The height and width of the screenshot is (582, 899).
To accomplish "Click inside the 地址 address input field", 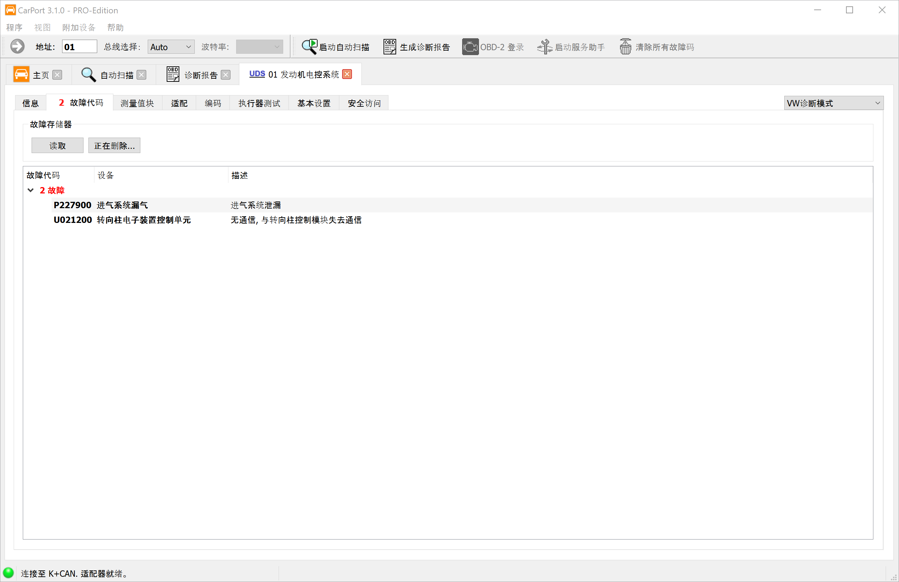I will 79,46.
